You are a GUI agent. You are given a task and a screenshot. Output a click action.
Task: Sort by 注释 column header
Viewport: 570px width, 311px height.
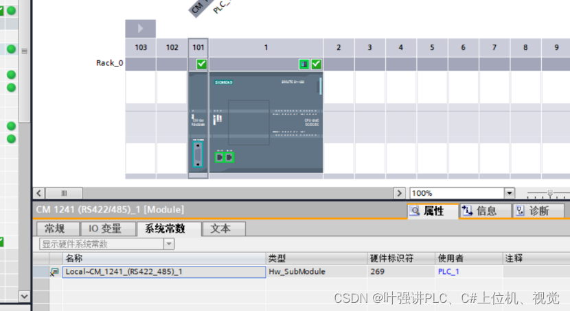click(536, 258)
